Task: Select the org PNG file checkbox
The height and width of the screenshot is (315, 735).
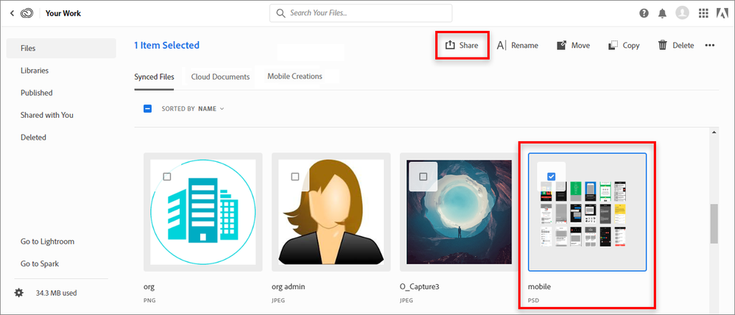Action: point(167,177)
